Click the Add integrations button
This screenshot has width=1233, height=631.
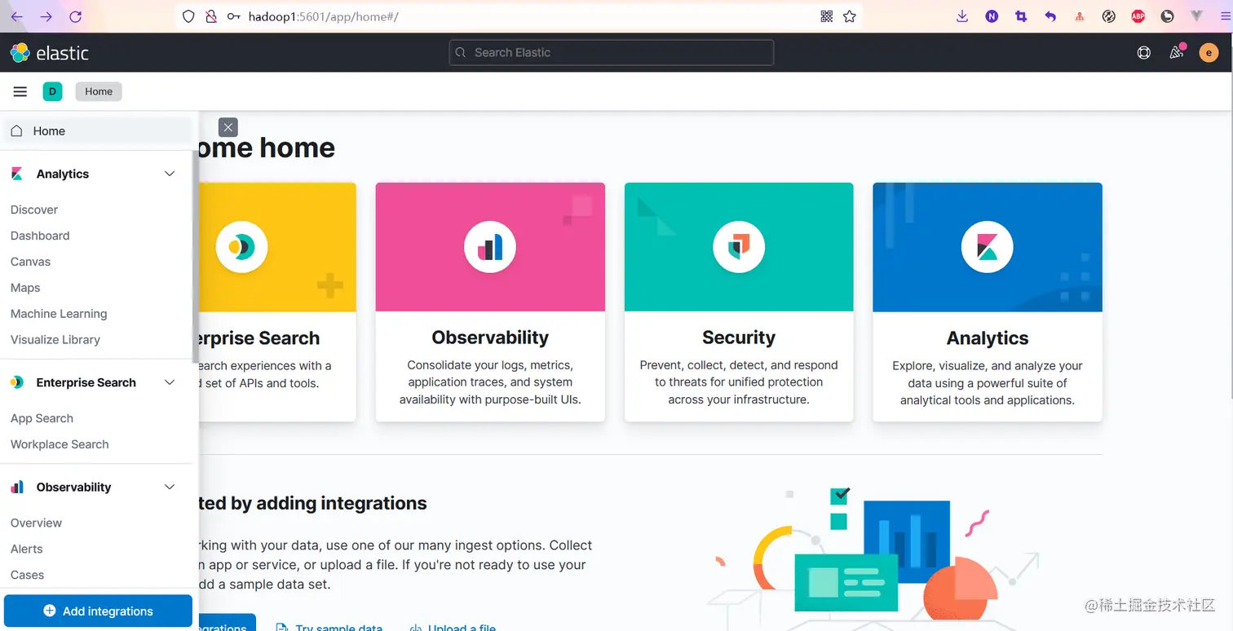pos(98,611)
